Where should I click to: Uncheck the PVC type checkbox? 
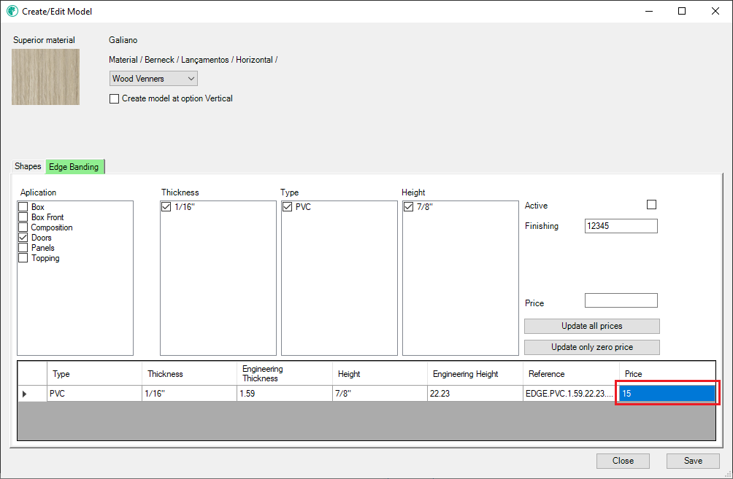(288, 208)
